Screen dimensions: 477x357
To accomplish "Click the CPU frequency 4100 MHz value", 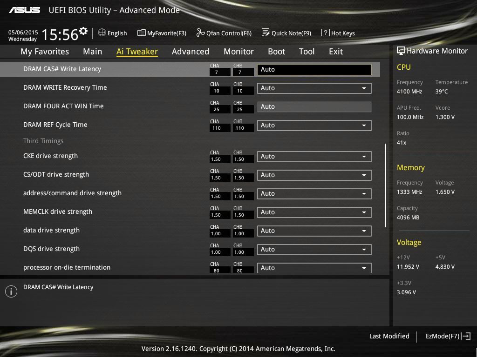I will point(409,92).
